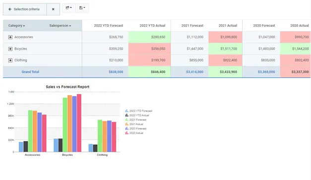This screenshot has height=180, width=311.
Task: Click 2020 Actual column header
Action: [300, 26]
